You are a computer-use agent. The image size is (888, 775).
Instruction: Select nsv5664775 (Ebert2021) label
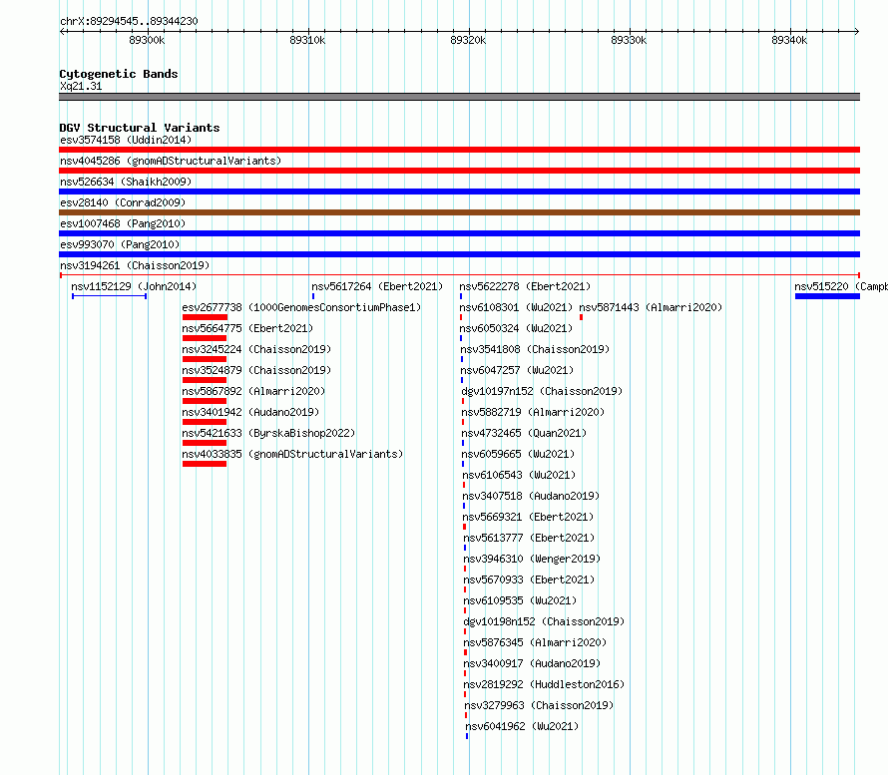tap(247, 328)
